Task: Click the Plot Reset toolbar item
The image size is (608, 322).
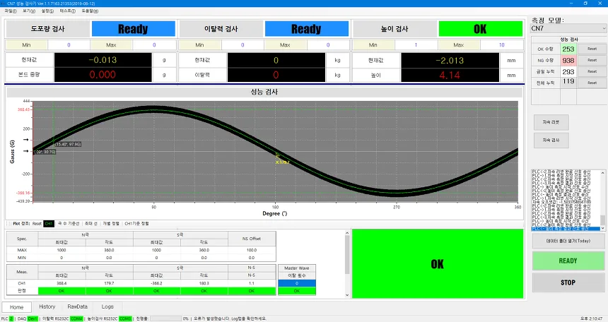Action: [37, 224]
